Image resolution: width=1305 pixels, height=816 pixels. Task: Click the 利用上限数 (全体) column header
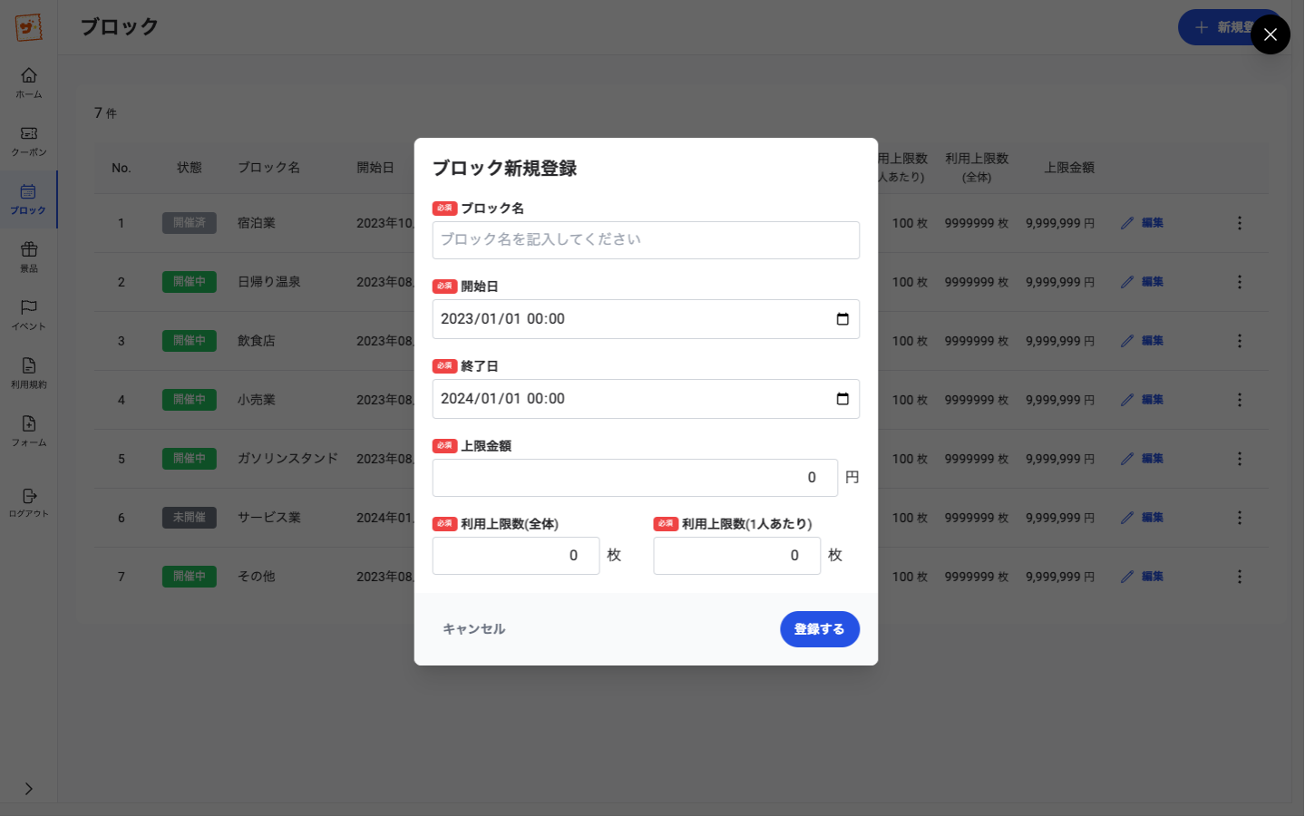pos(977,168)
